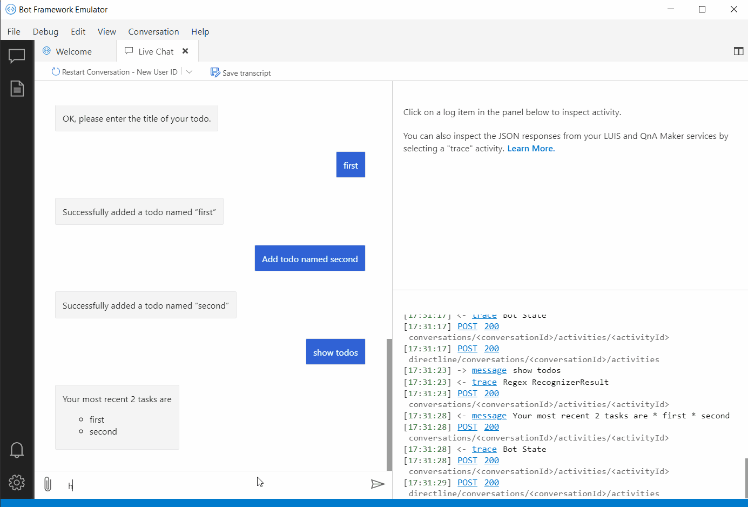748x507 pixels.
Task: Open the chat panel icon in the sidebar
Action: point(17,56)
